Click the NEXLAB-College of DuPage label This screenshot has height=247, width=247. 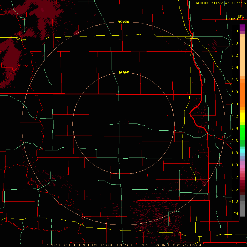point(219,3)
